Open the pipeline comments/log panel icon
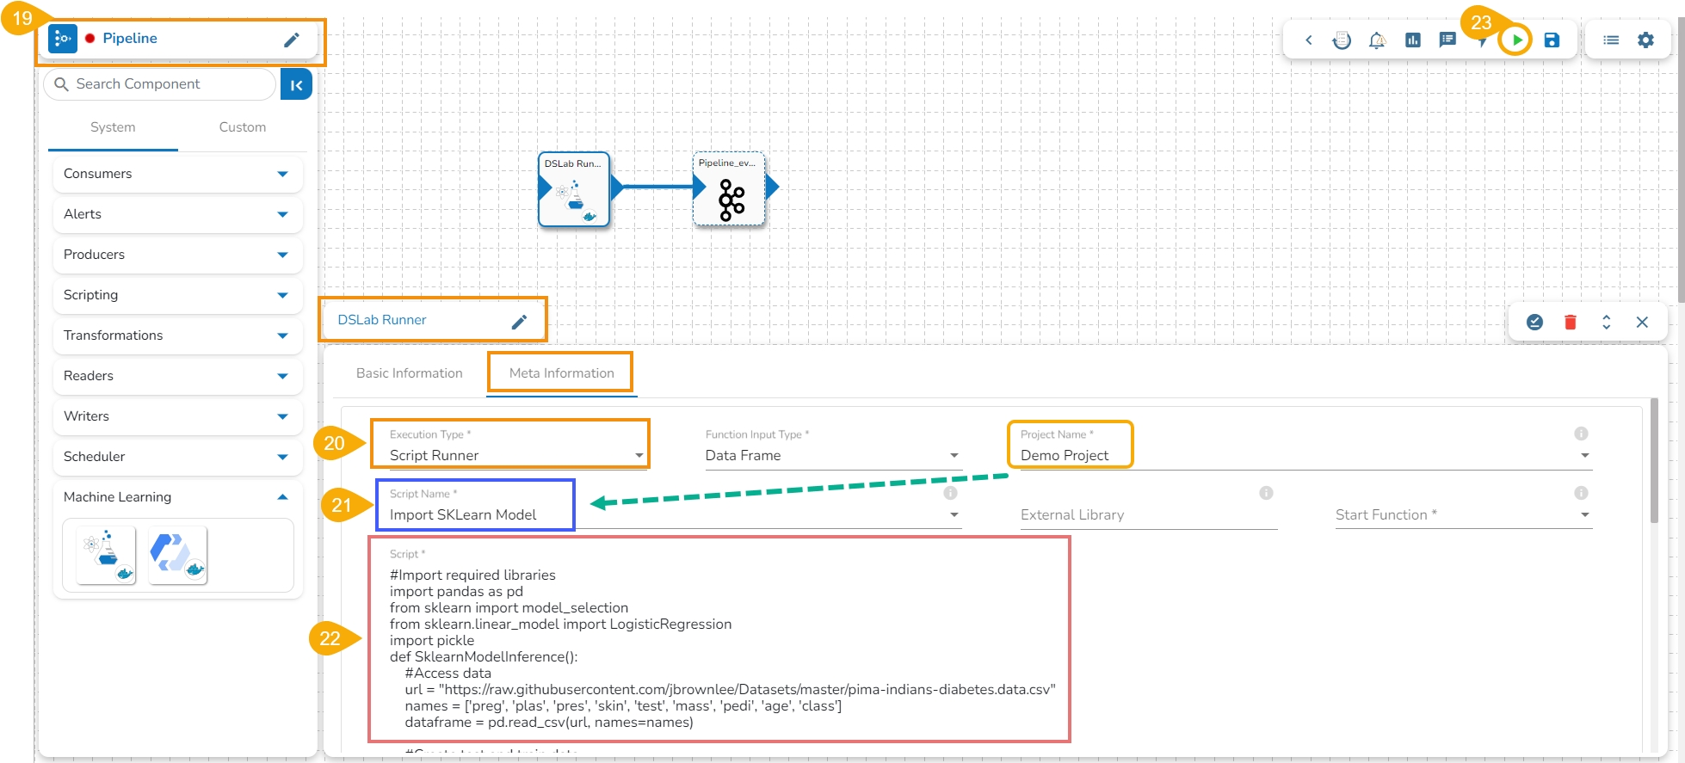This screenshot has height=763, width=1685. click(1447, 40)
